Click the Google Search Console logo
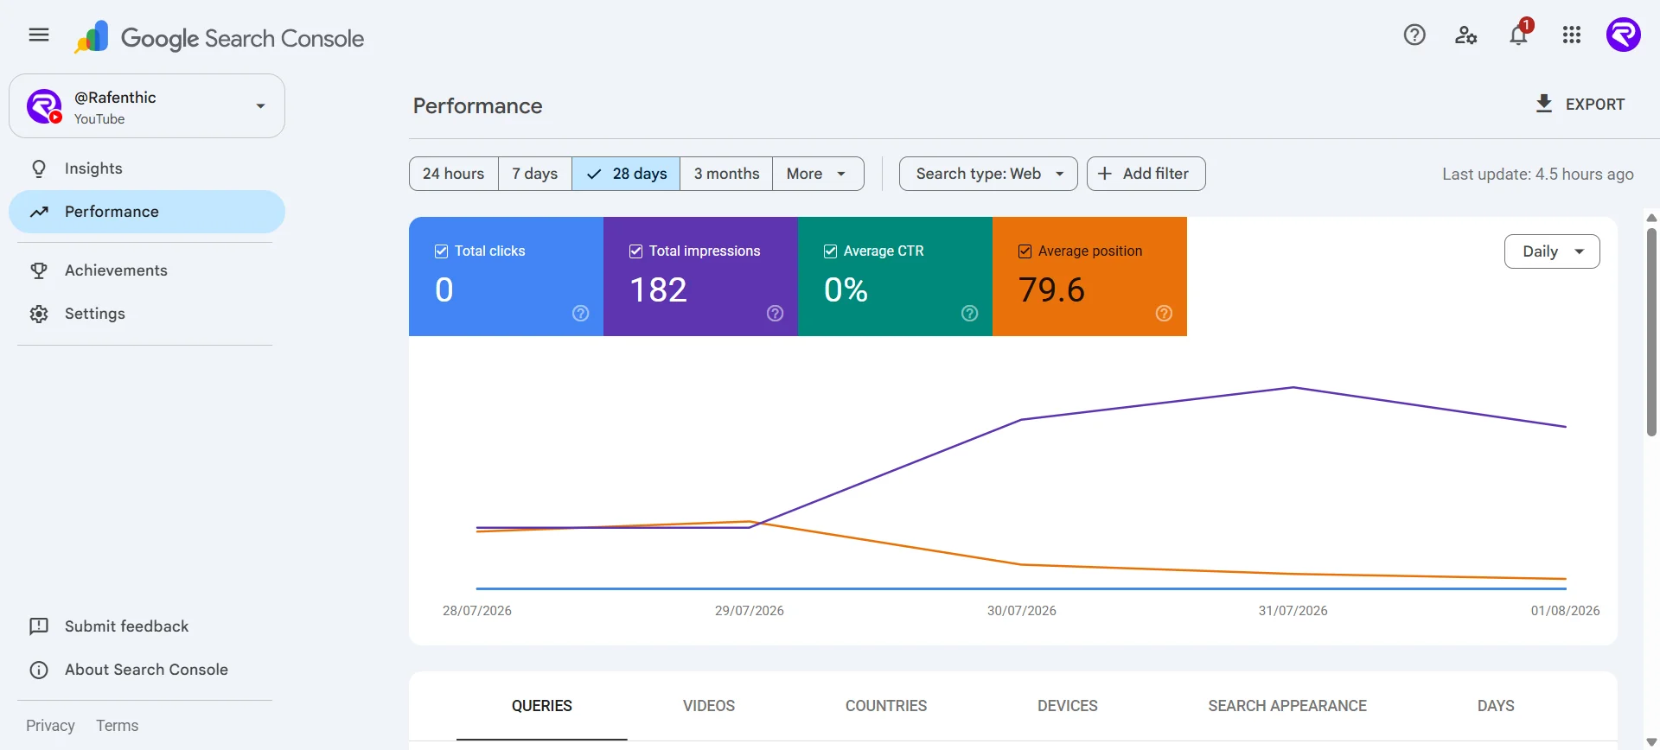Viewport: 1660px width, 750px height. [x=219, y=37]
